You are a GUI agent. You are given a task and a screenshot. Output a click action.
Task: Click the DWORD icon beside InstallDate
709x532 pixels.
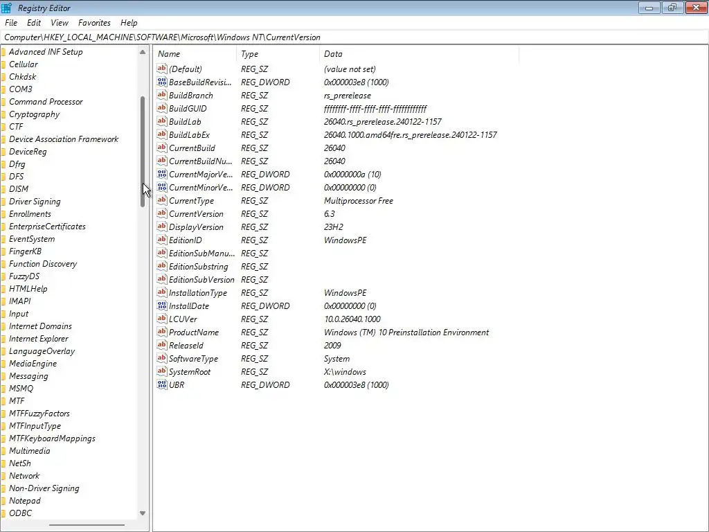162,305
